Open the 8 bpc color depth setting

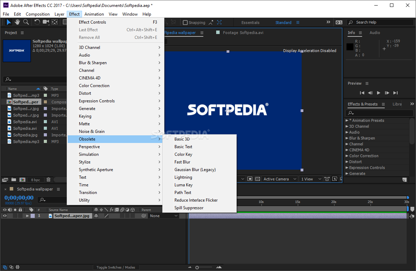[x=35, y=180]
